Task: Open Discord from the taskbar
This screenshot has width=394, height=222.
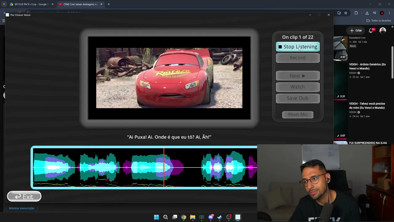Action: pos(211,217)
